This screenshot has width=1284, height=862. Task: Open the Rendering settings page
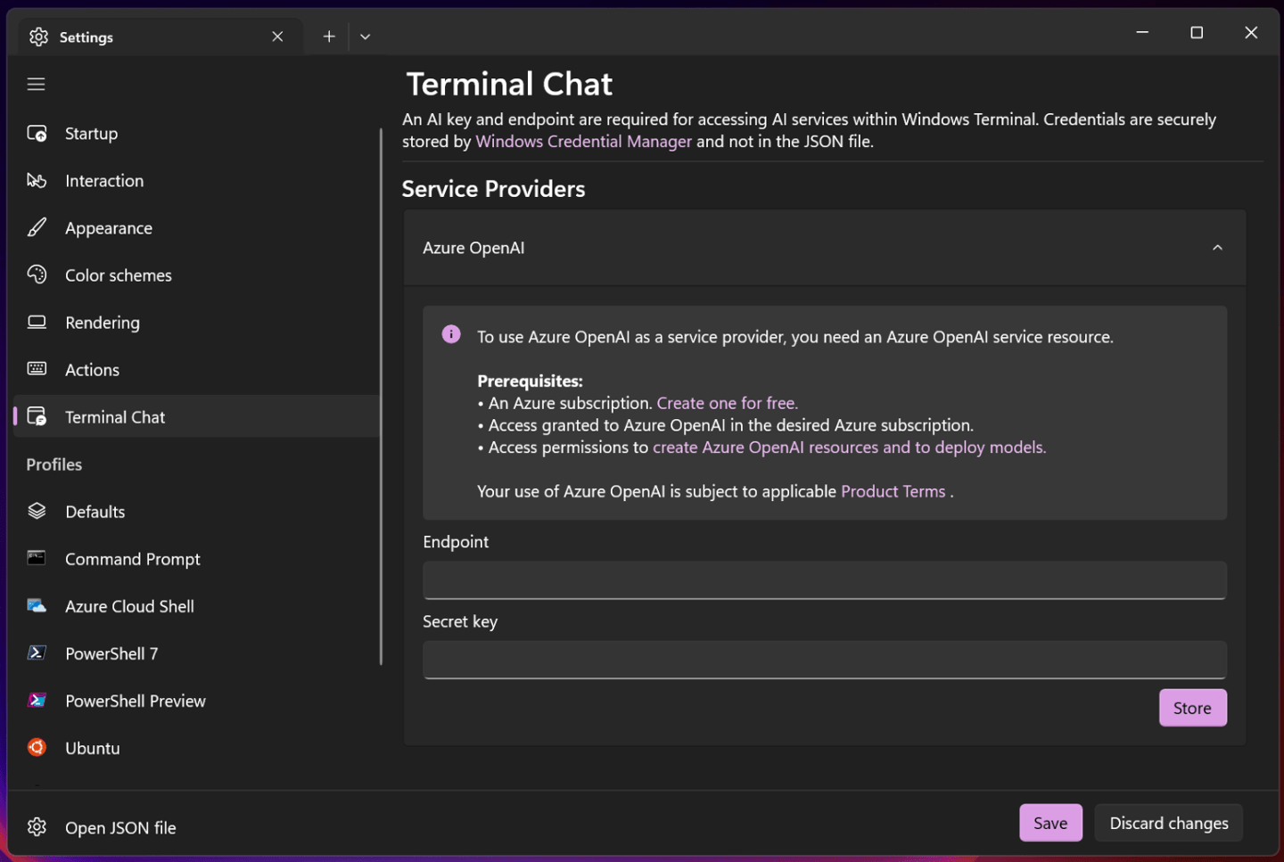(x=102, y=322)
